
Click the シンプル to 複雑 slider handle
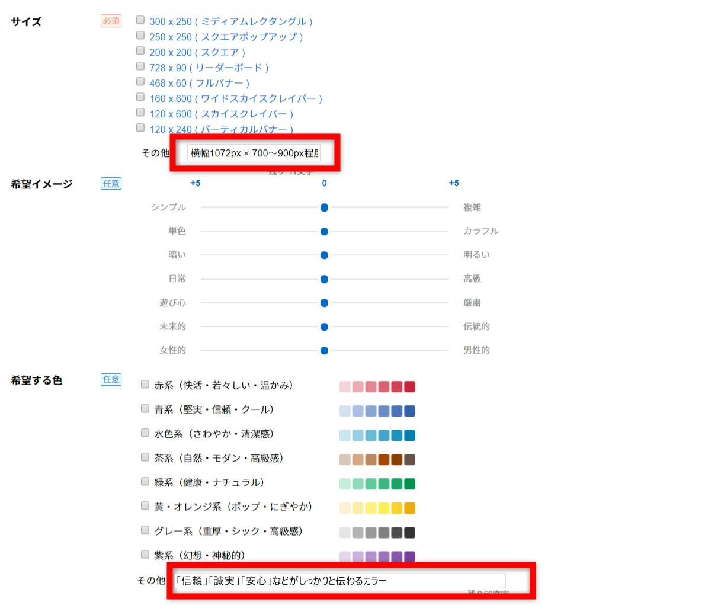[324, 207]
